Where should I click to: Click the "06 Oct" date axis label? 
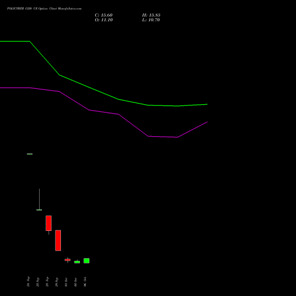tap(85, 282)
